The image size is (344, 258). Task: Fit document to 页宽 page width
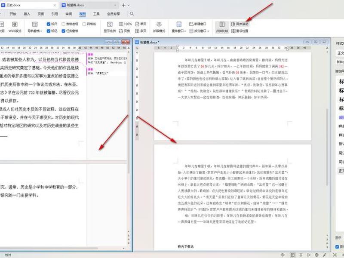[124, 31]
